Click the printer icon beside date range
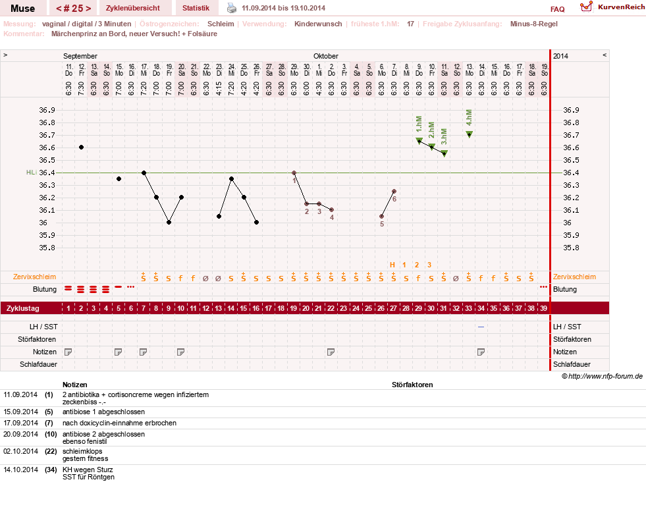Screen dimensions: 646x513 (x=232, y=8)
